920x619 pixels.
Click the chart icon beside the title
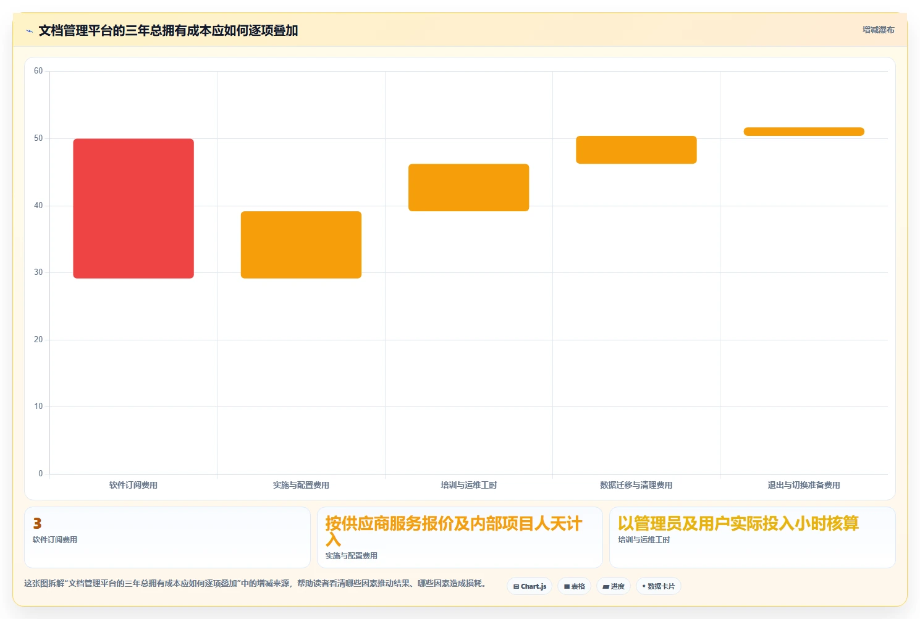tap(29, 31)
